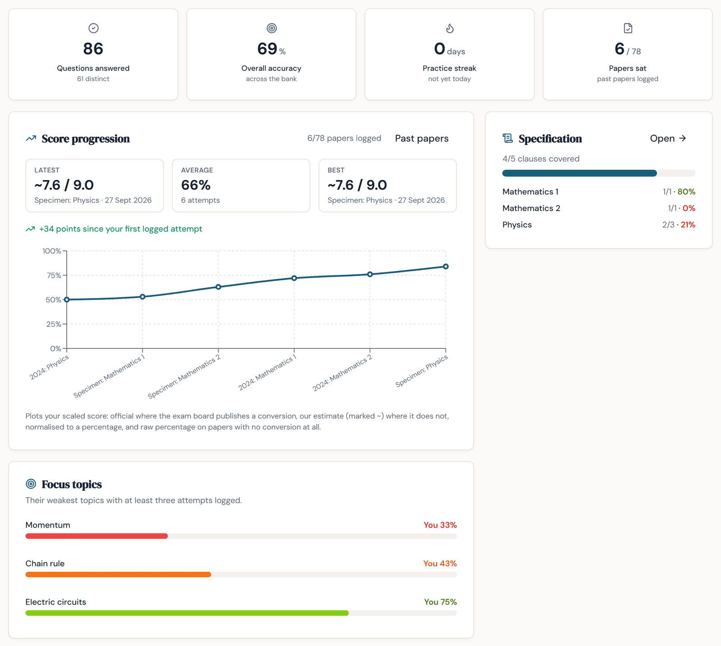Click the Momentum red progress bar

pos(96,536)
